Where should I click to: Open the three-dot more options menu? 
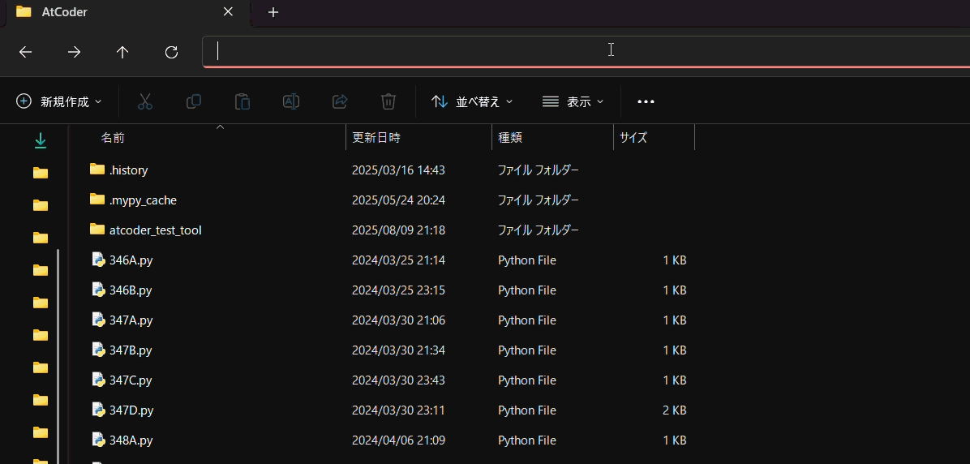point(646,101)
